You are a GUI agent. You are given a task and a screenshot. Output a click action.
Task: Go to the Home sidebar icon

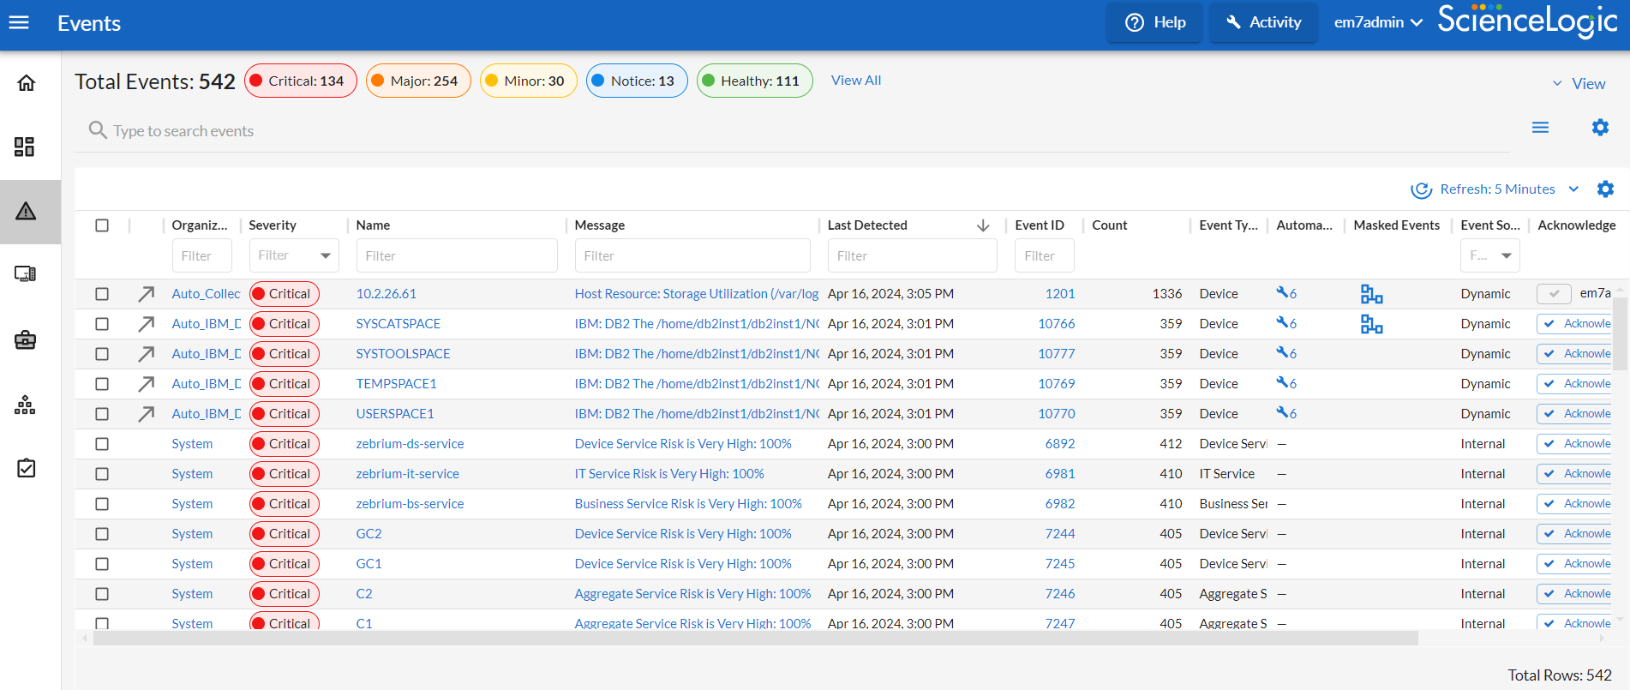[27, 83]
